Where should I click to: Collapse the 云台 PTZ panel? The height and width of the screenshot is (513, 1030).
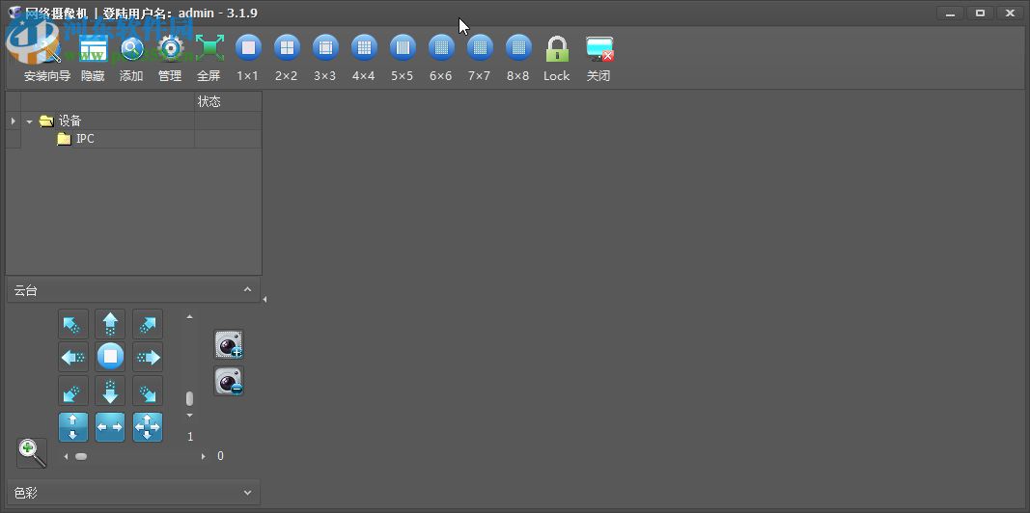[248, 289]
